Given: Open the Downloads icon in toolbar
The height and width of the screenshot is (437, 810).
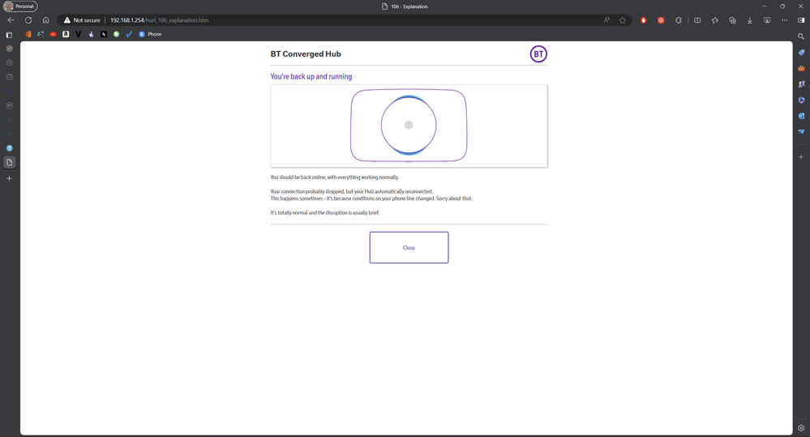Looking at the screenshot, I should (749, 20).
